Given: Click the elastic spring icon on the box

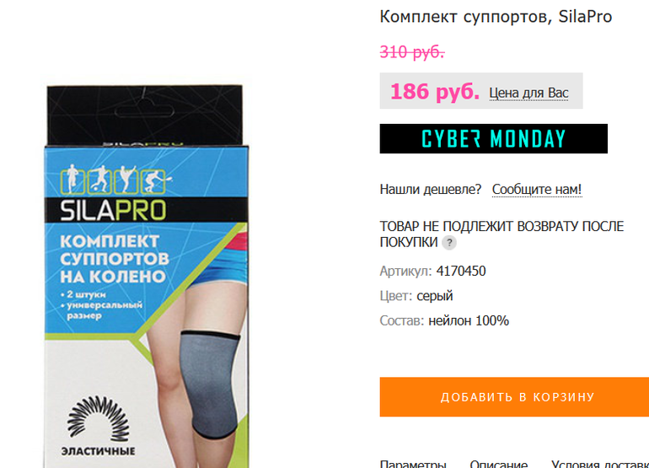Looking at the screenshot, I should pyautogui.click(x=99, y=418).
